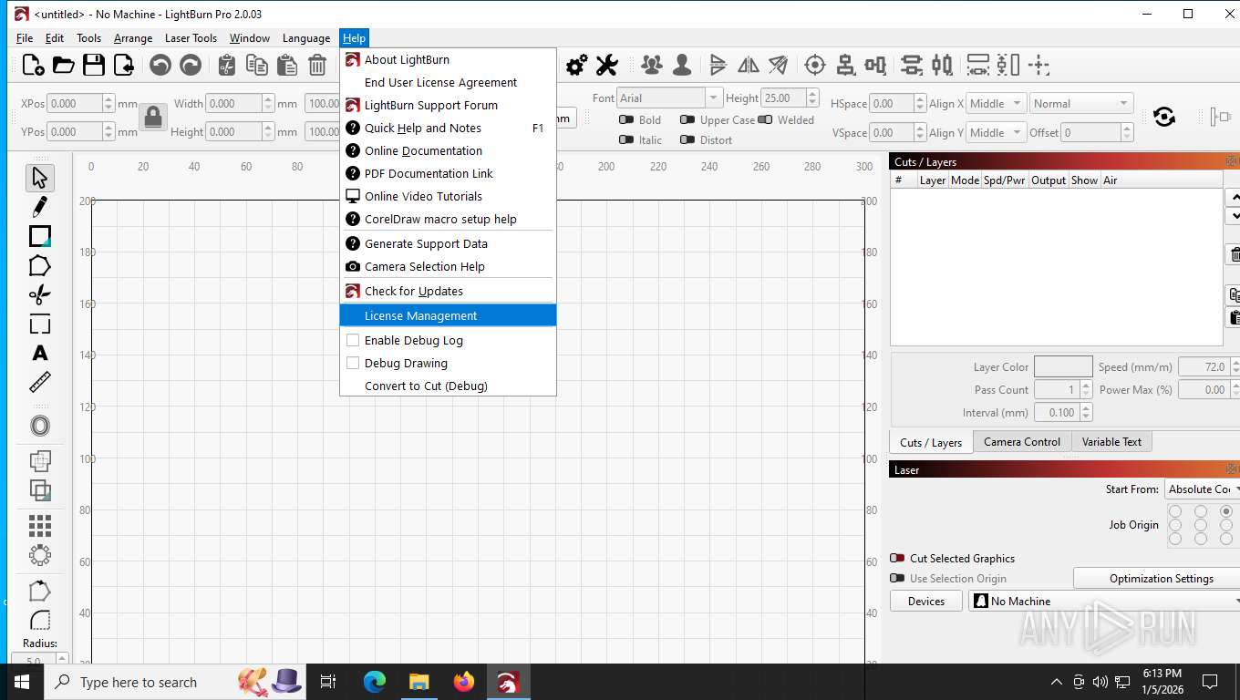Switch to the Camera Control tab
This screenshot has width=1240, height=700.
tap(1022, 441)
